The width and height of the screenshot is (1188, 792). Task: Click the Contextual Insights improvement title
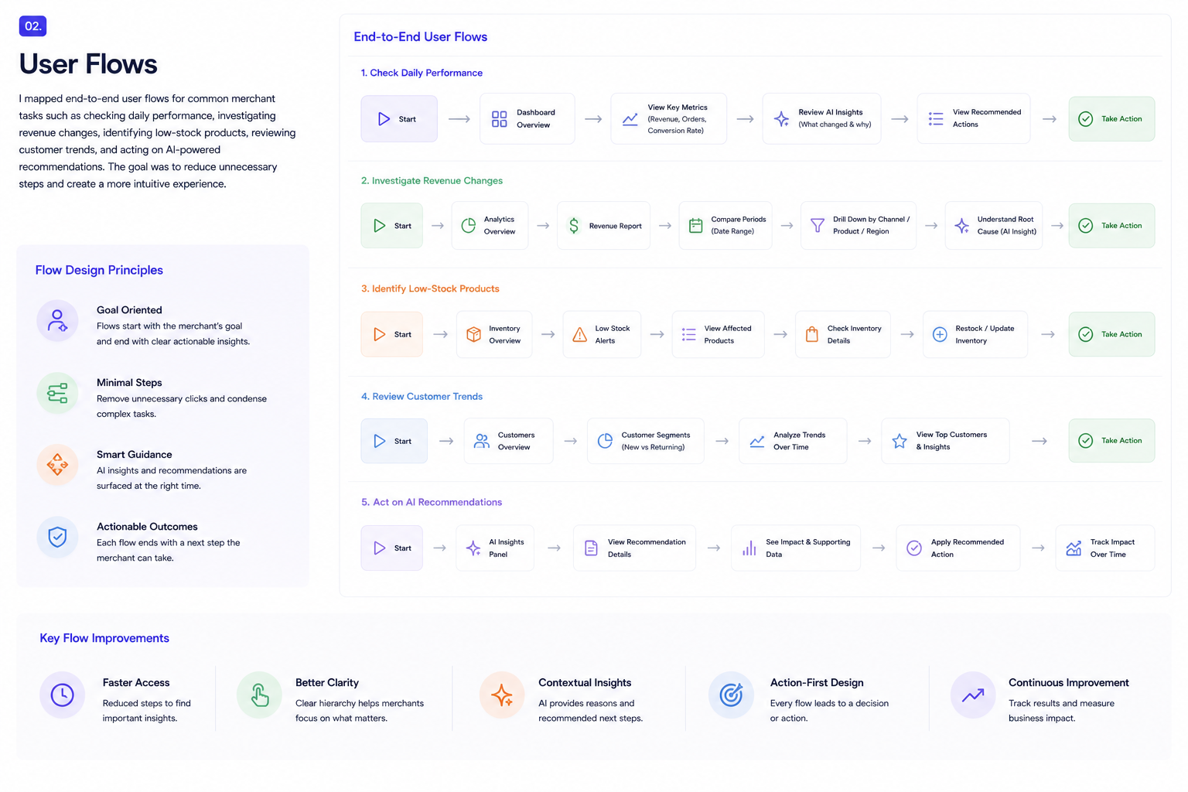click(x=585, y=683)
